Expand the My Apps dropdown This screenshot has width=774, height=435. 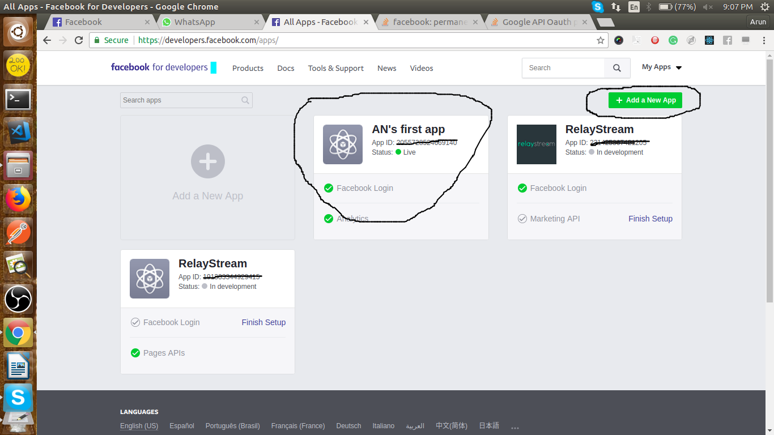[x=662, y=67]
